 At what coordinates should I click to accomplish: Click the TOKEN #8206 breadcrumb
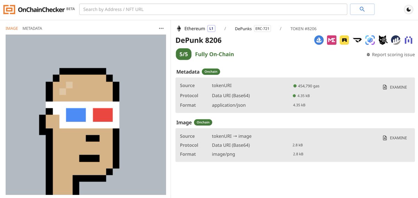tap(303, 29)
